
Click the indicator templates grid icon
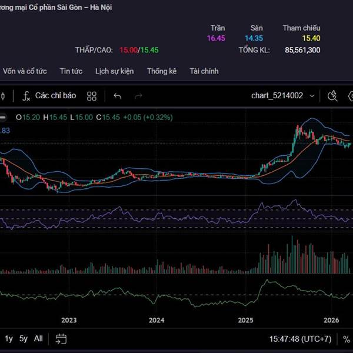pyautogui.click(x=92, y=96)
